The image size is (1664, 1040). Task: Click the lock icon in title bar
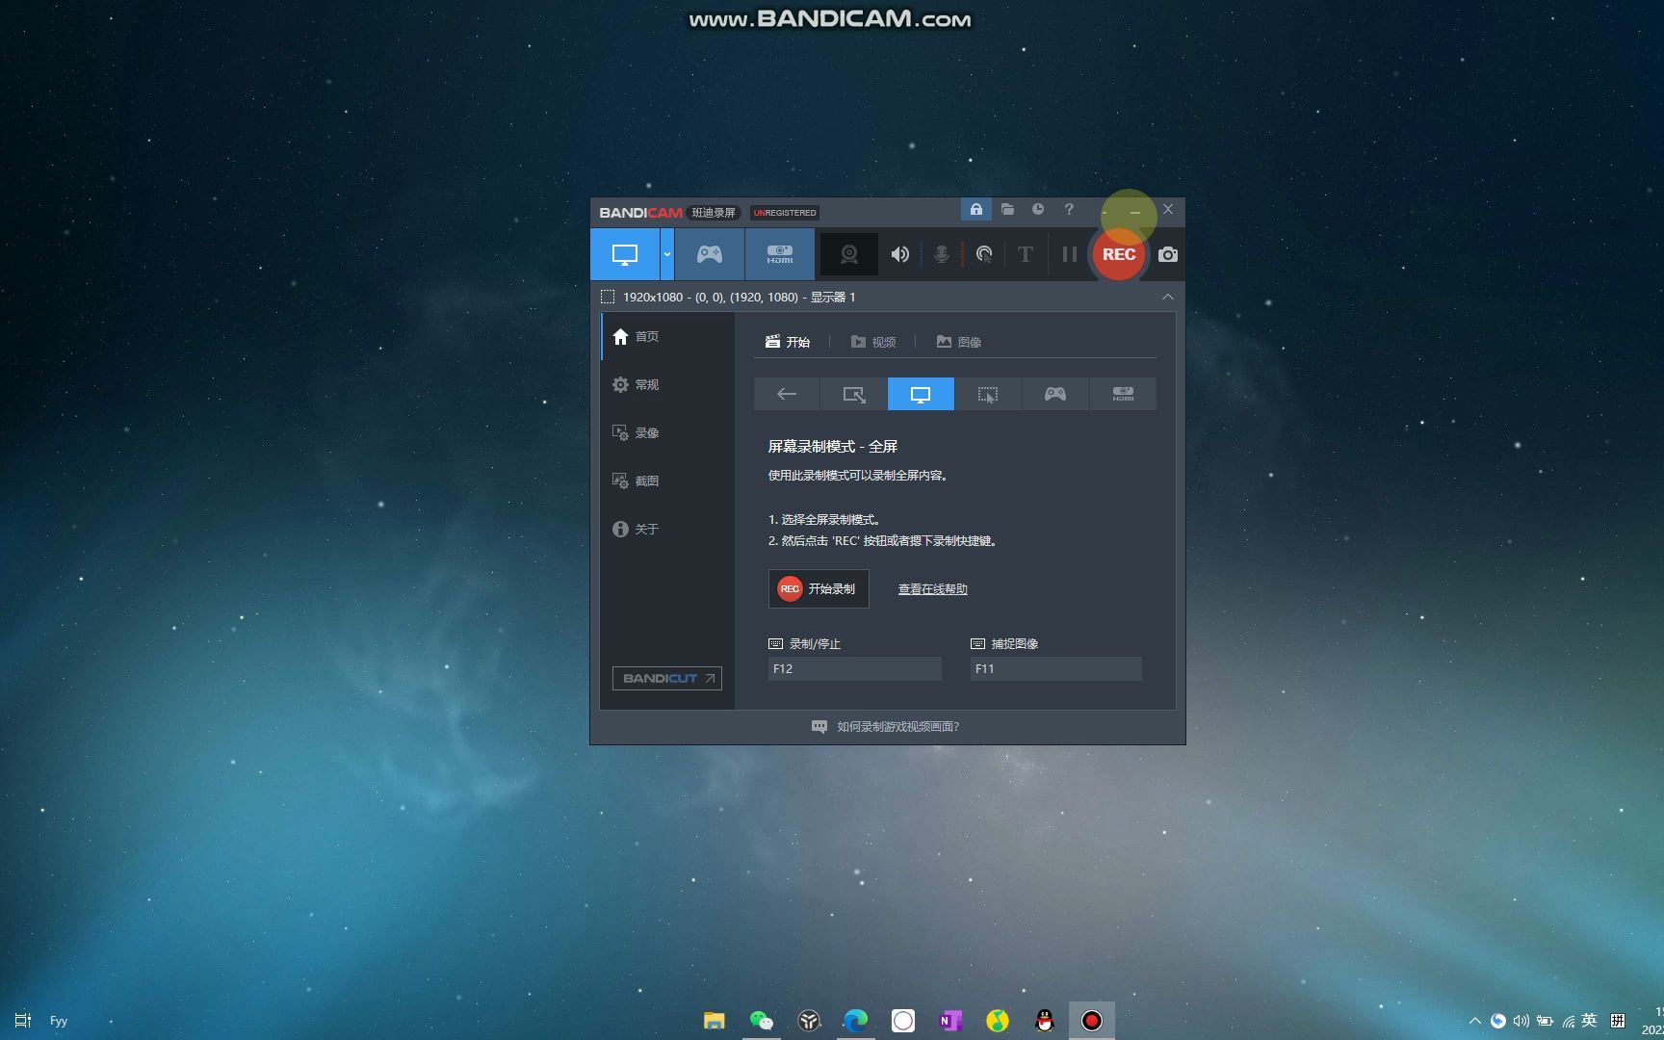point(975,209)
